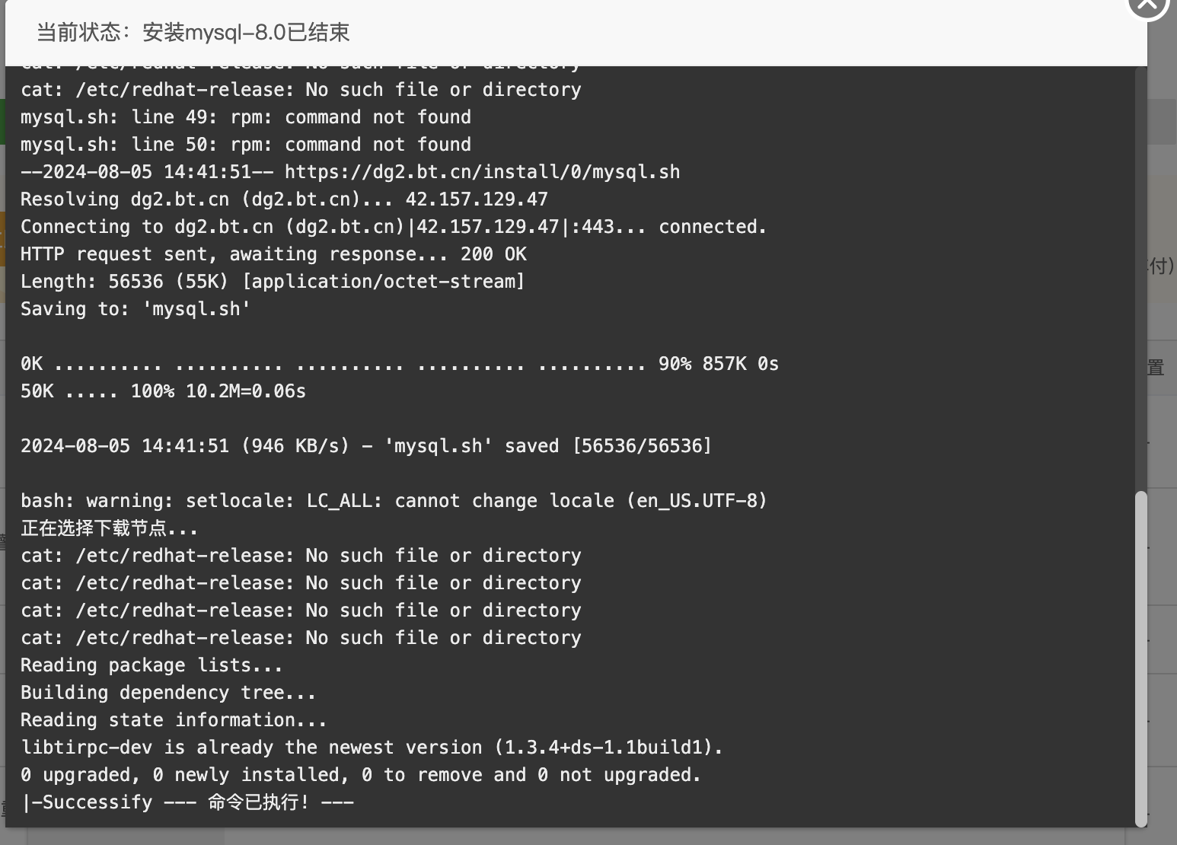Click the "Saving to: 'mysql.sh'" line
Viewport: 1177px width, 845px height.
[x=136, y=309]
